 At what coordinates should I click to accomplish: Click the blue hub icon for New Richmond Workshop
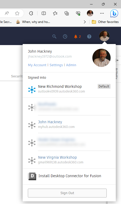coord(32,90)
